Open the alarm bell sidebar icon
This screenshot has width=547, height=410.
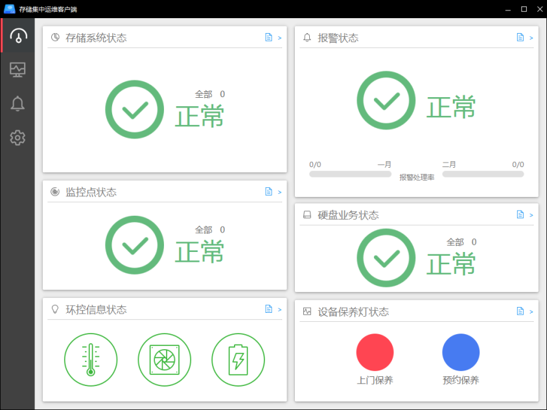tap(17, 104)
